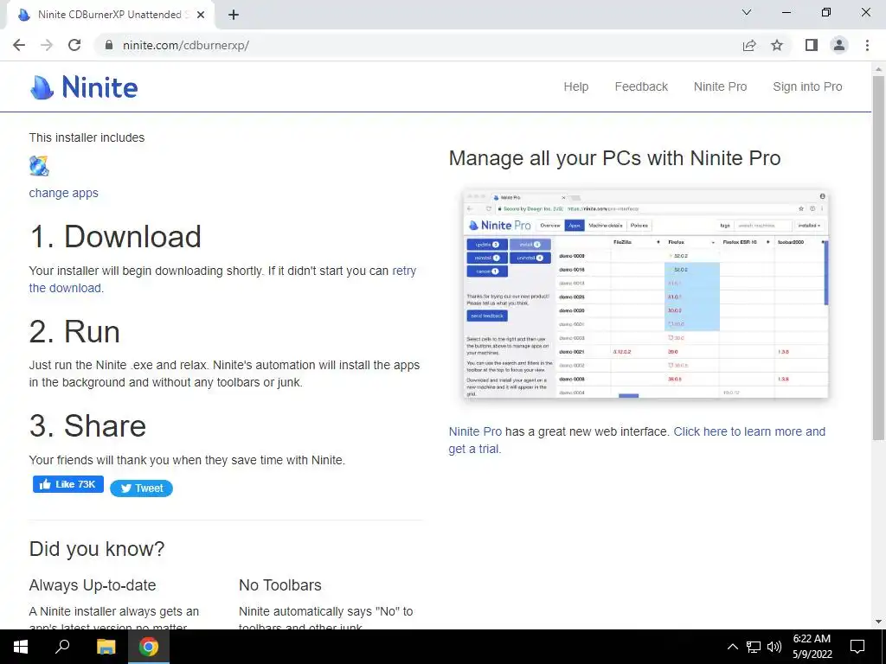The height and width of the screenshot is (664, 886).
Task: Open the network status tray icon
Action: [754, 647]
